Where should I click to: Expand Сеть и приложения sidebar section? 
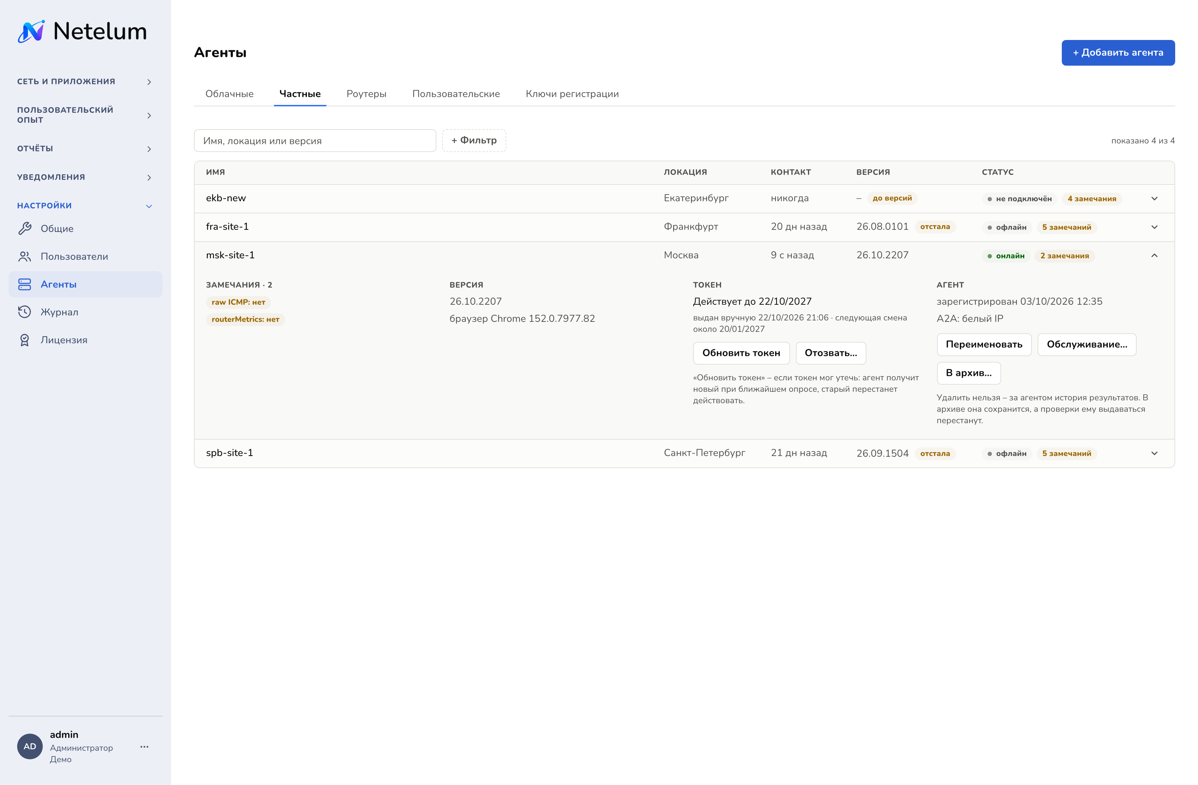(x=149, y=82)
